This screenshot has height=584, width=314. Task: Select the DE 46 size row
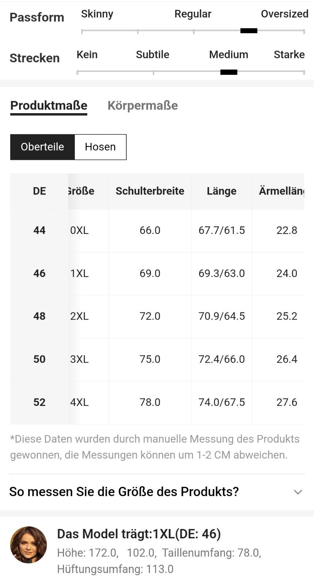pyautogui.click(x=157, y=273)
